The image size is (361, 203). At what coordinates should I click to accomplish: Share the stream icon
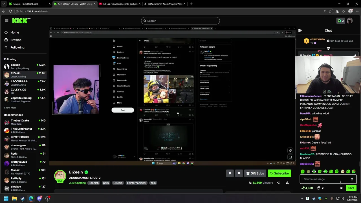pyautogui.click(x=278, y=183)
